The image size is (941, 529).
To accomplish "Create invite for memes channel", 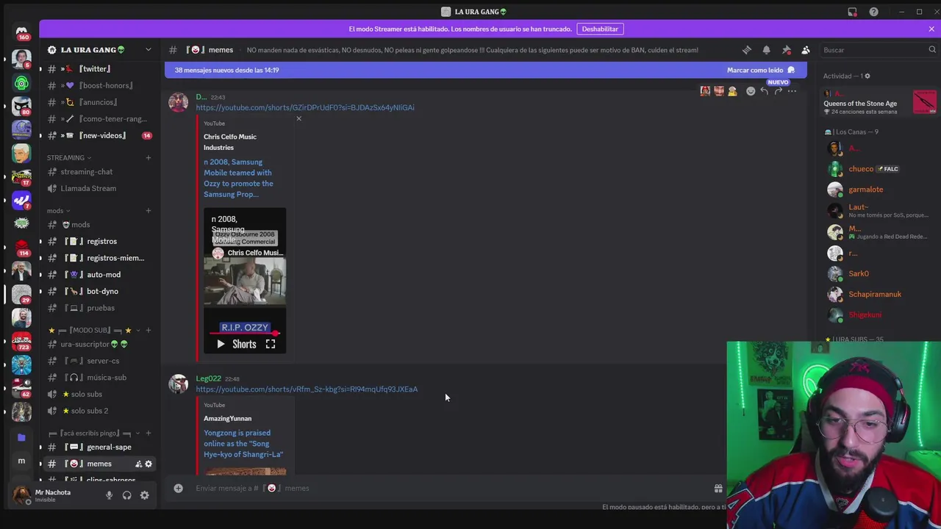I will click(138, 464).
